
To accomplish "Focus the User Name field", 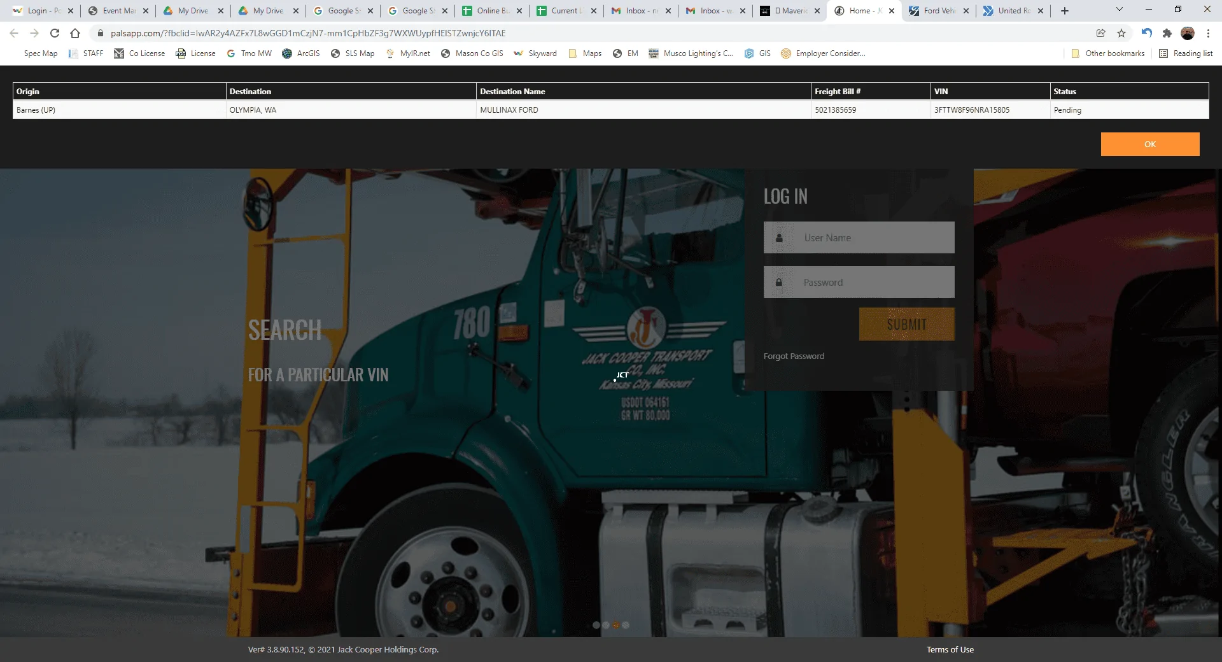I will click(859, 237).
